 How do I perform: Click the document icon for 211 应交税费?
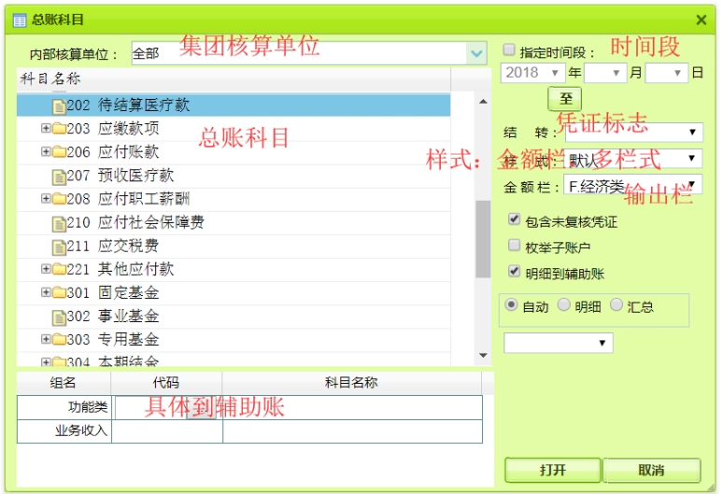(x=58, y=247)
